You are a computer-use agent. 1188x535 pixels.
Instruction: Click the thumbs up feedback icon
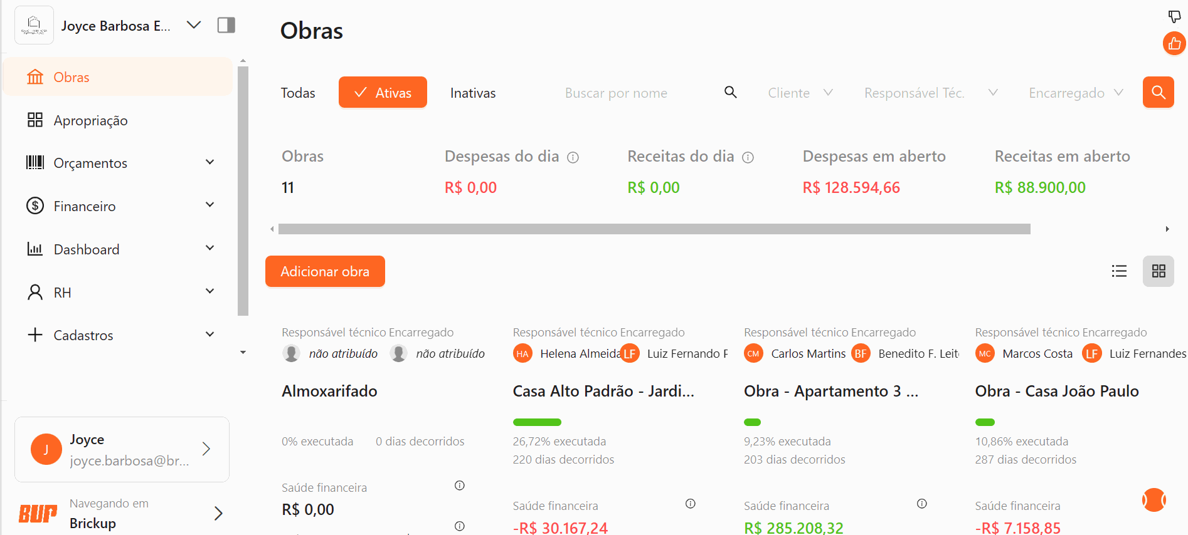1174,44
